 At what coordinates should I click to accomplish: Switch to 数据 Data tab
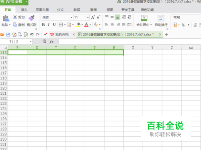tap(77, 10)
